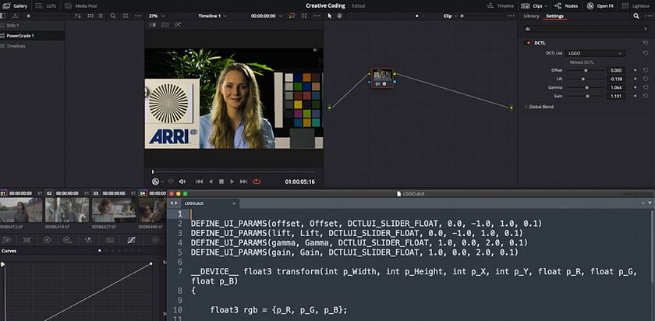Toggle the loop playback button
Viewport: 655px width, 321px height.
tap(257, 182)
